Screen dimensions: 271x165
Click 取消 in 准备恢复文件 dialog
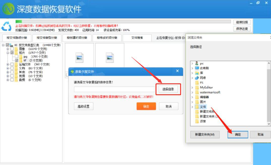tap(169, 106)
